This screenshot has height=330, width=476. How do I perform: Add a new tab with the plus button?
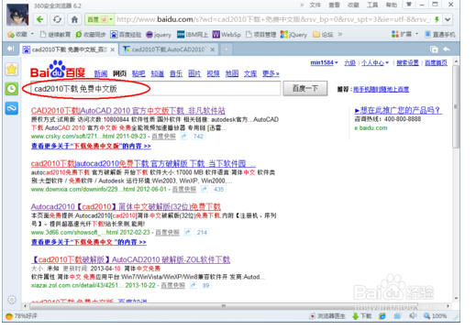[227, 49]
